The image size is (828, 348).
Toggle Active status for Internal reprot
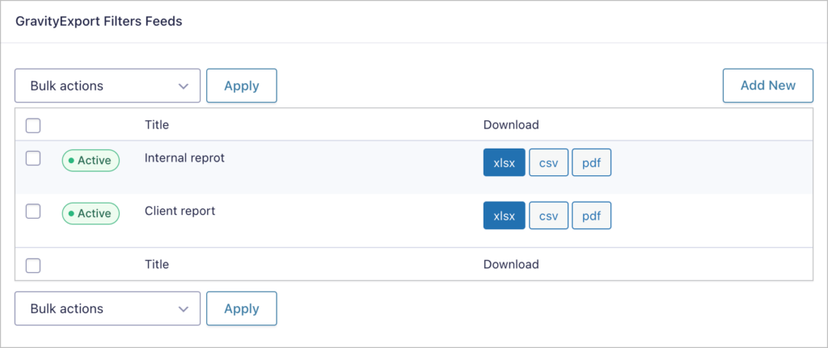91,161
